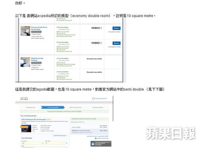Viewport: 203px width, 148px height.
Task: Click the hotel's star rating
Action: click(49, 119)
